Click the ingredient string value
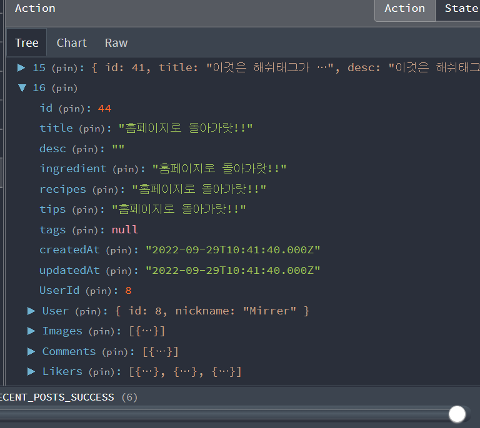 tap(219, 168)
